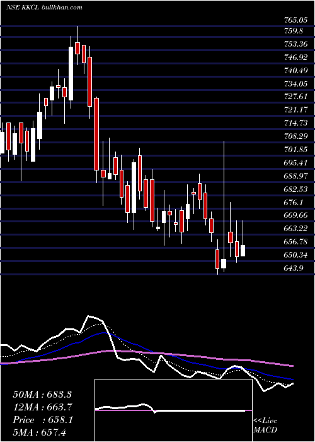Click the 746.92 price axis label

(x=295, y=57)
